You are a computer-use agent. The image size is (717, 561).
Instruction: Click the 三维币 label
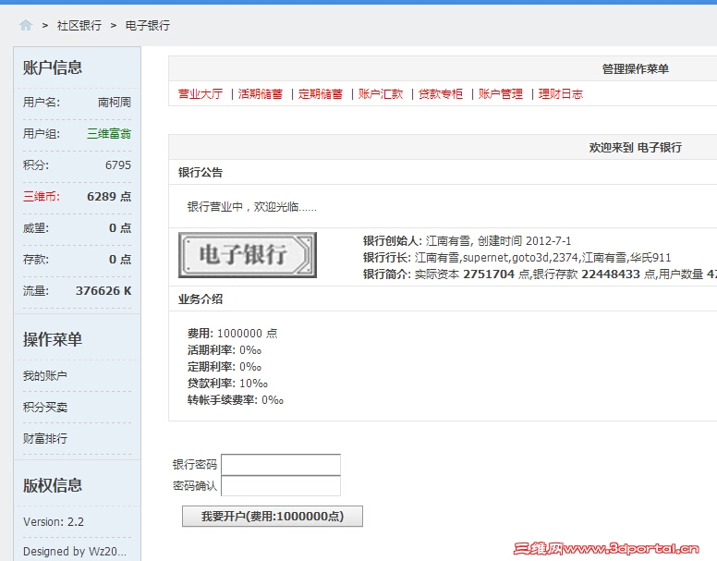[42, 197]
